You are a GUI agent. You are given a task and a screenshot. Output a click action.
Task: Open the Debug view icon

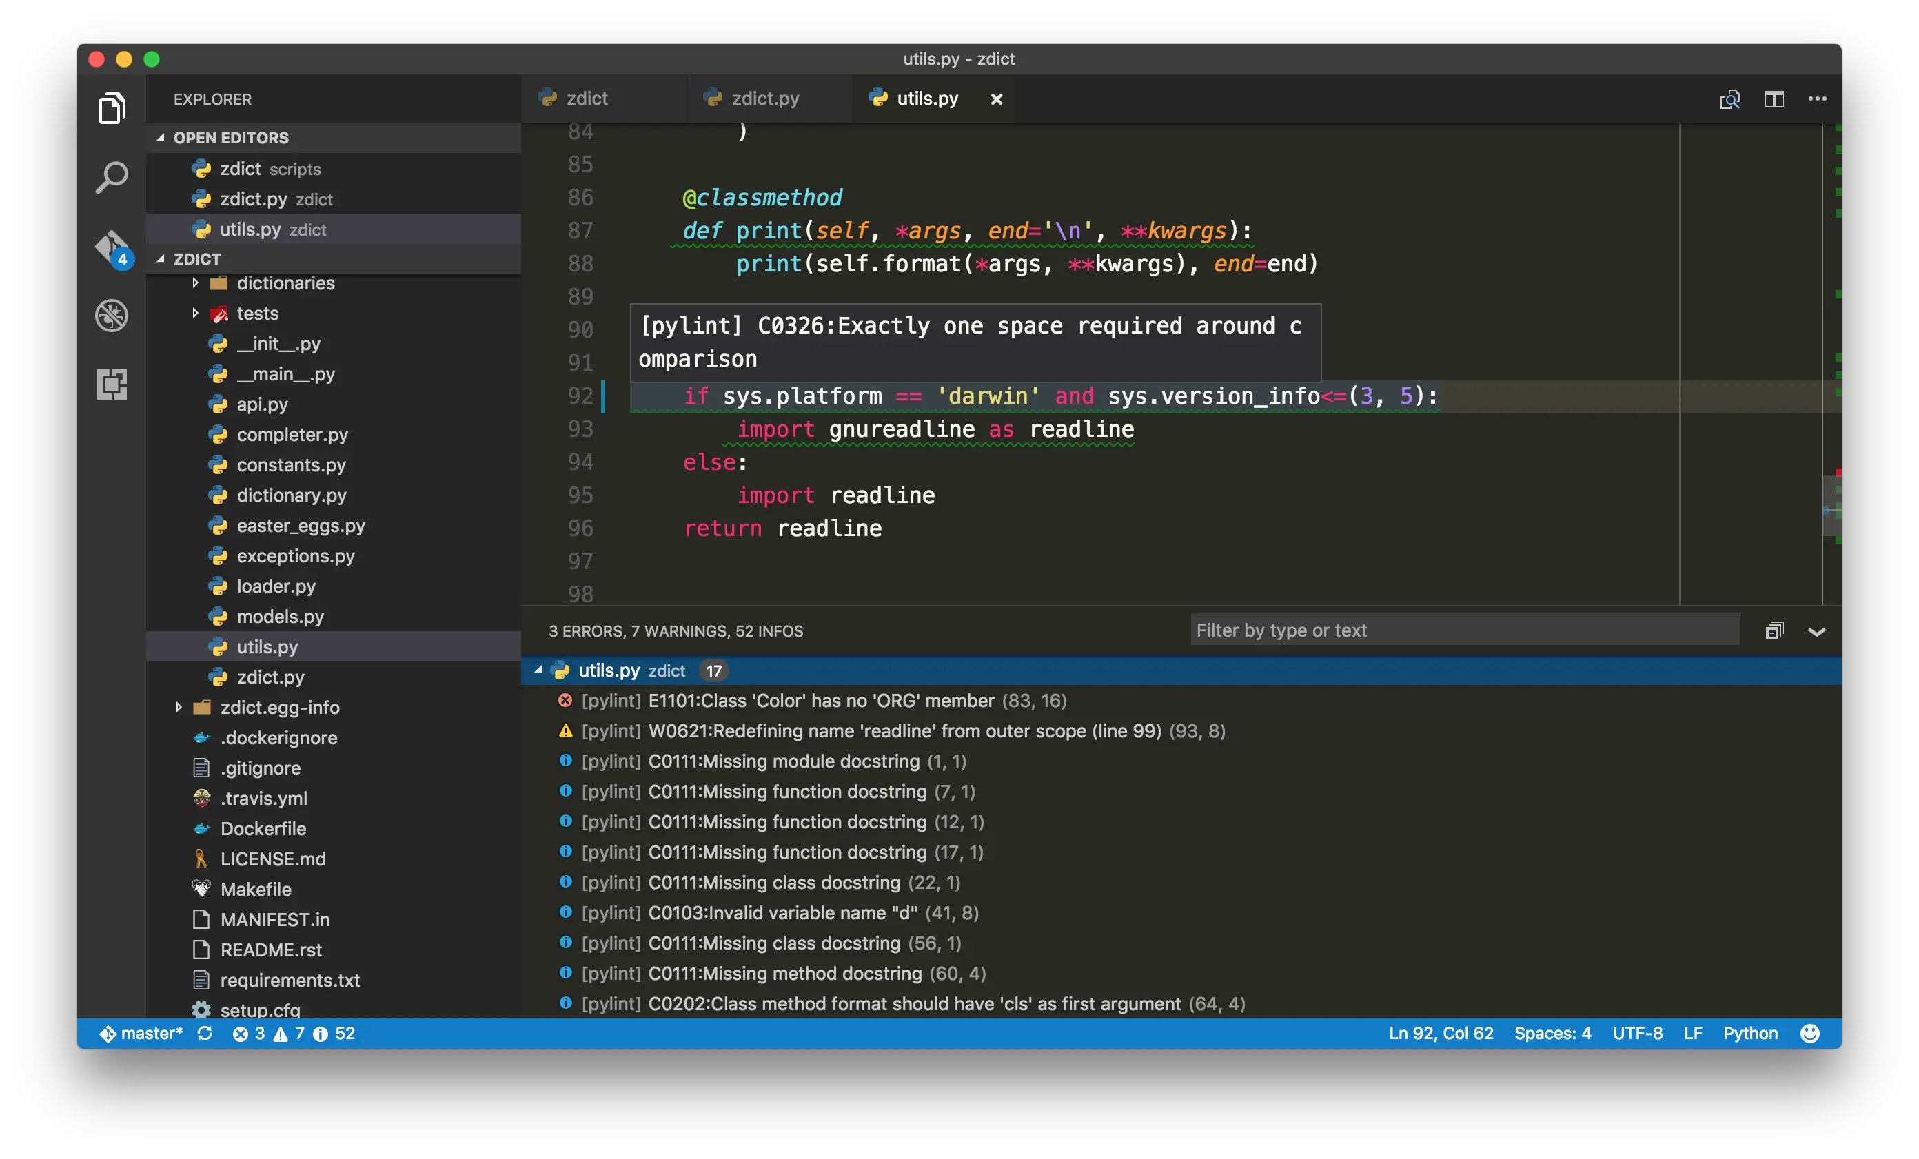[x=112, y=315]
